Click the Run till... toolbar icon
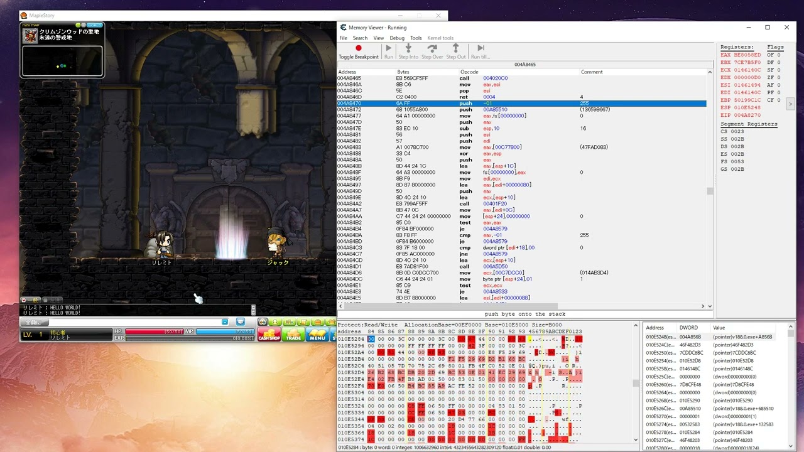Viewport: 804px width, 452px height. 481,48
